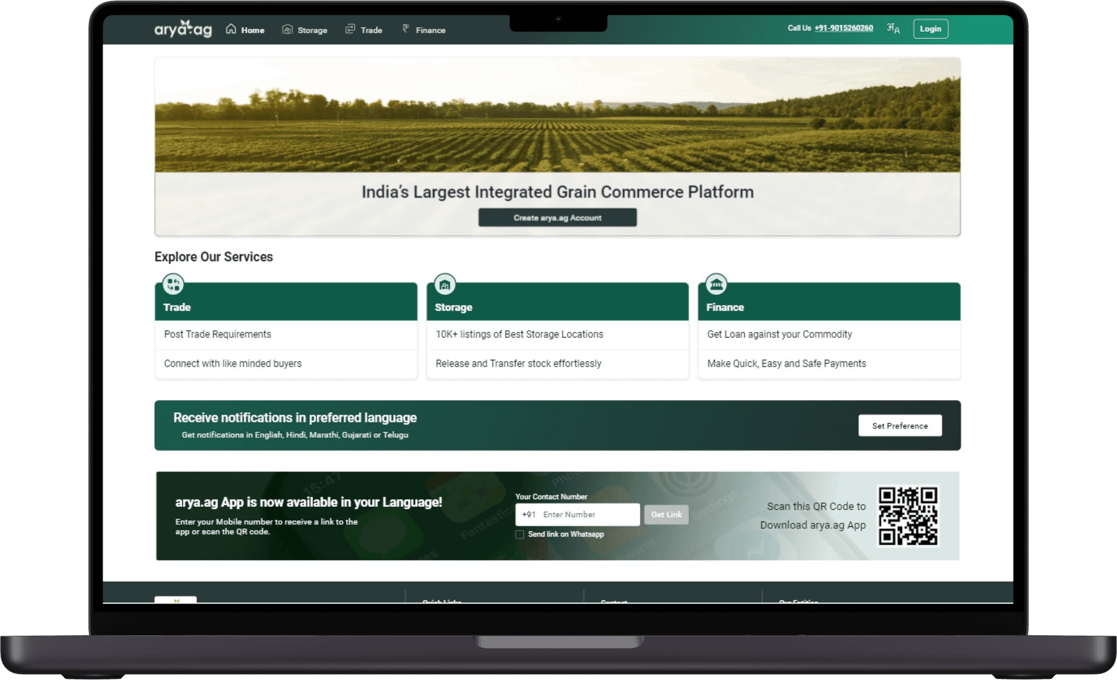Click 'Get notifications in English, Hindi' subtitle
Screen dimensions: 1117x680
[295, 435]
